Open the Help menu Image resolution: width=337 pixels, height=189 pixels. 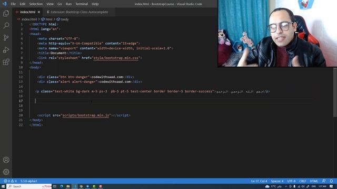pyautogui.click(x=95, y=4)
